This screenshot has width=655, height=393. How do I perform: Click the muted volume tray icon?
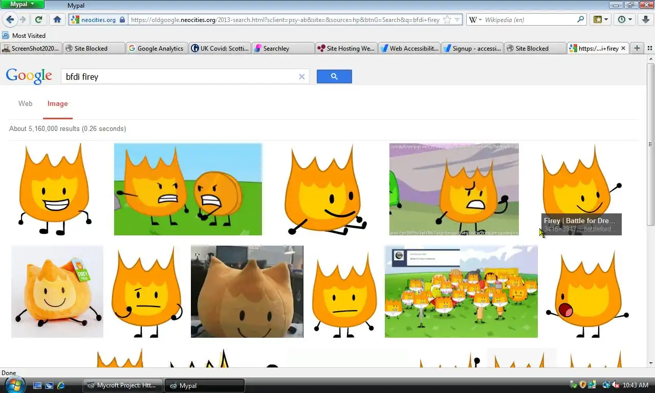click(616, 385)
